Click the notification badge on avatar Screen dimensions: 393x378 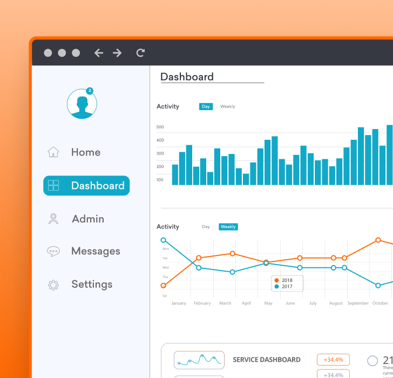tap(90, 91)
